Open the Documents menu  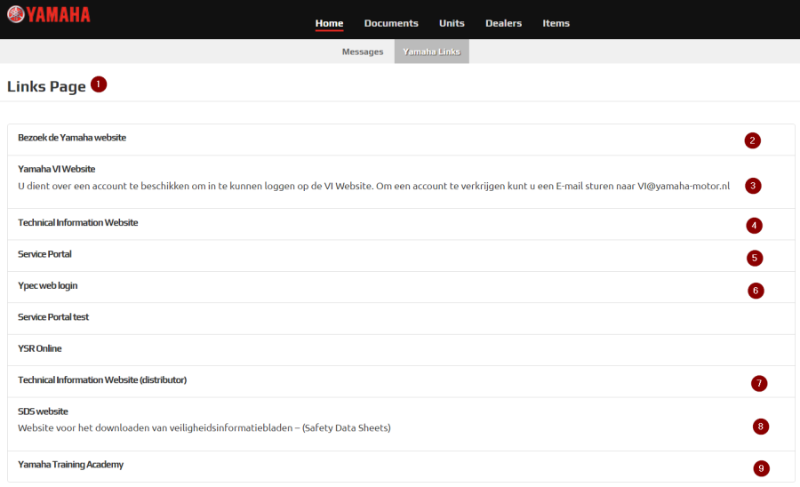pyautogui.click(x=391, y=23)
